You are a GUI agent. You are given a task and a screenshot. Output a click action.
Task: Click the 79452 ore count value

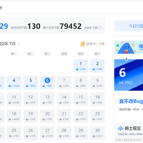[x=71, y=26]
